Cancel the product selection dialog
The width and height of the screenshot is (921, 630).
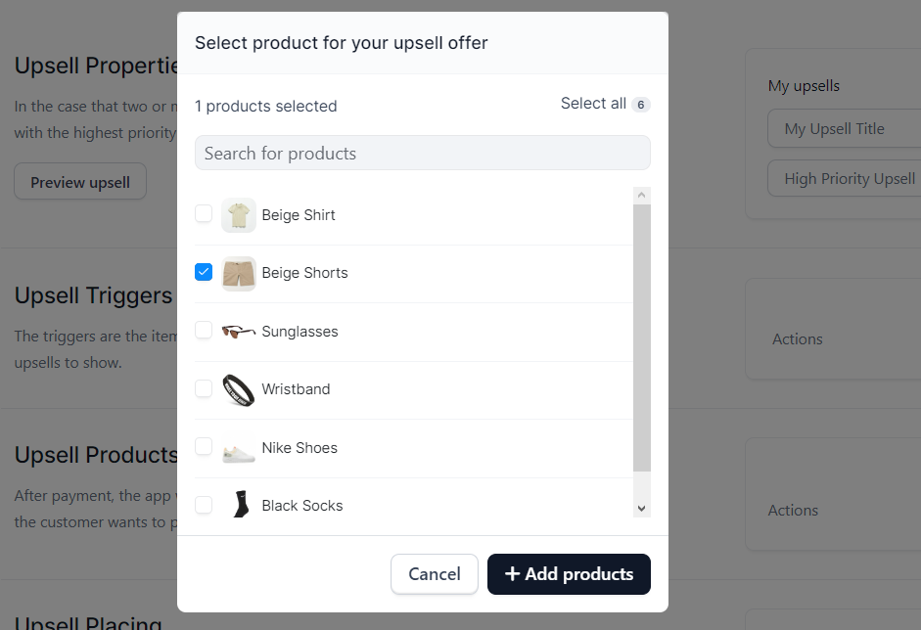coord(434,573)
